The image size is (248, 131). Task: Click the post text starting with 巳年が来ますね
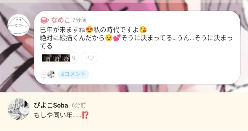tap(136, 38)
